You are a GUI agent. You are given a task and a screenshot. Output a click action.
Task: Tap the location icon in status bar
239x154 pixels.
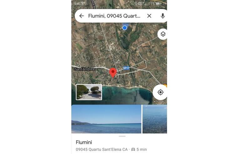136,3
